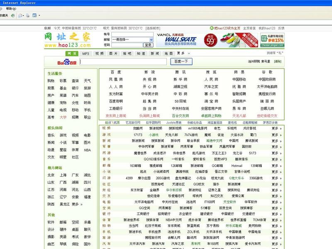Screen dimensions: 332x249
Task: Click the 百度一下 search button
Action: tap(181, 61)
